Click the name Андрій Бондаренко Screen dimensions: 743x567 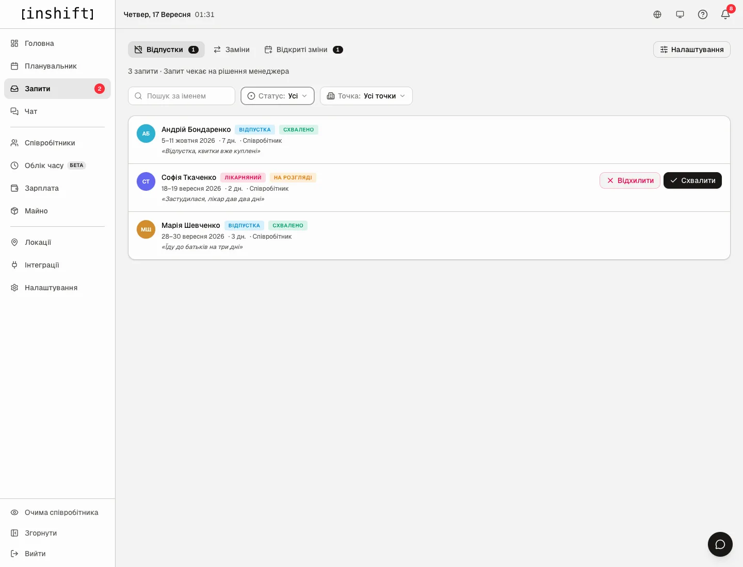coord(196,129)
